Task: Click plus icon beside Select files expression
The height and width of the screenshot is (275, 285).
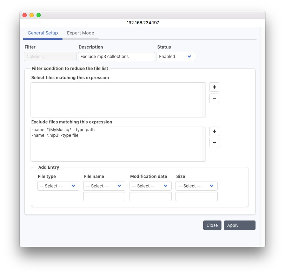Action: 214,87
